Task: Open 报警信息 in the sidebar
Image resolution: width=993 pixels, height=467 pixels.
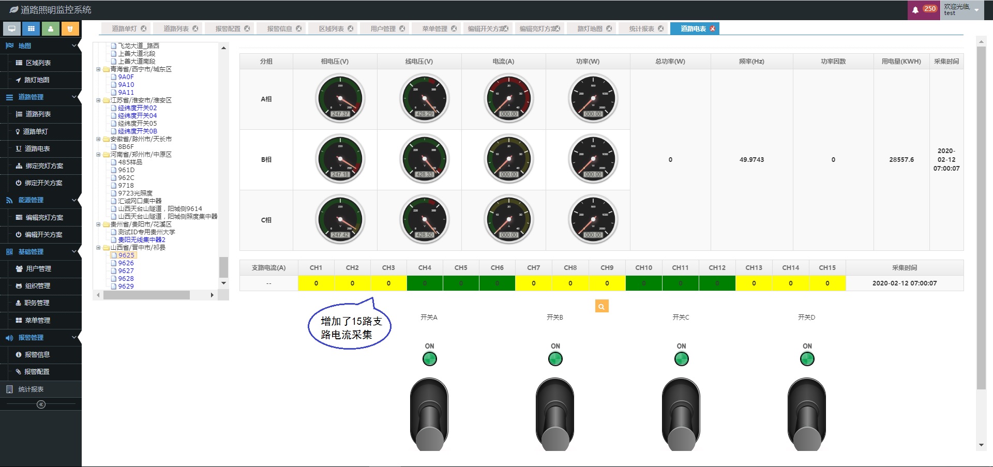Action: [37, 355]
